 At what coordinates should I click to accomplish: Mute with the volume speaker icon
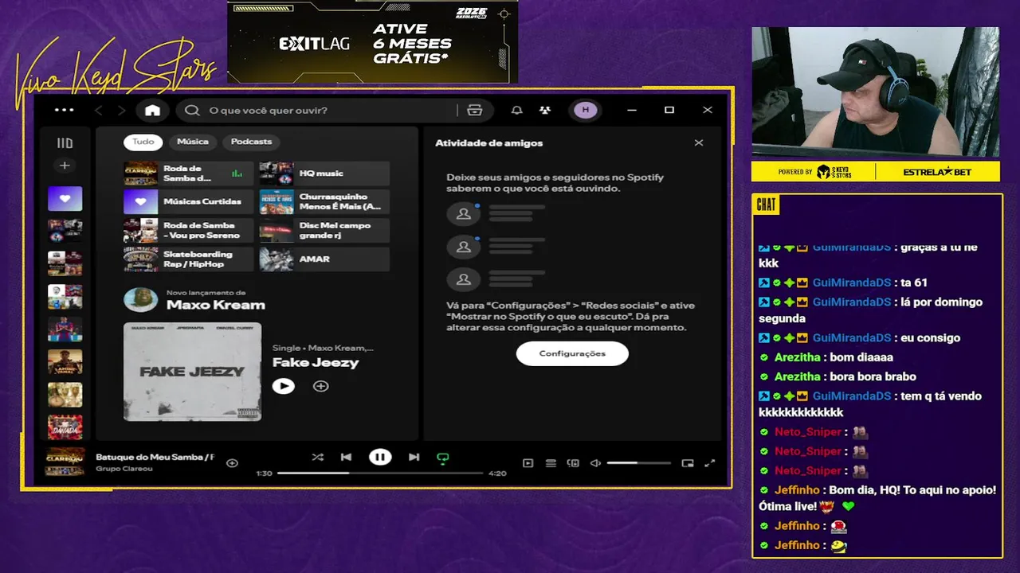[594, 463]
